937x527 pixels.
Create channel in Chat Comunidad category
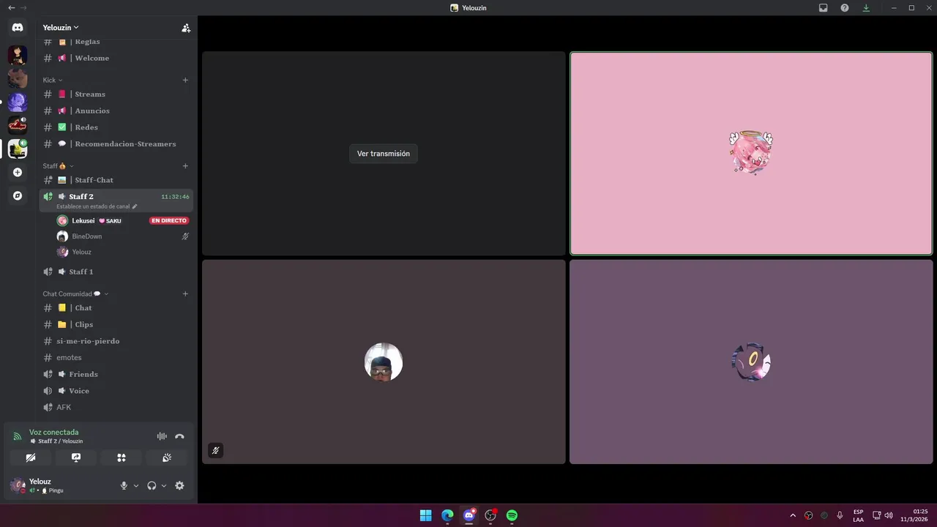click(185, 294)
